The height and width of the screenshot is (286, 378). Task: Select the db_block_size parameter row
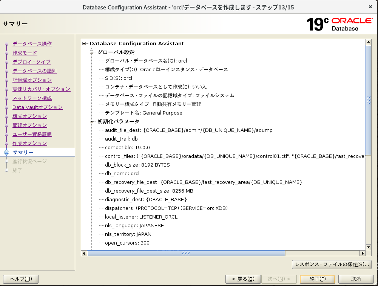point(137,165)
